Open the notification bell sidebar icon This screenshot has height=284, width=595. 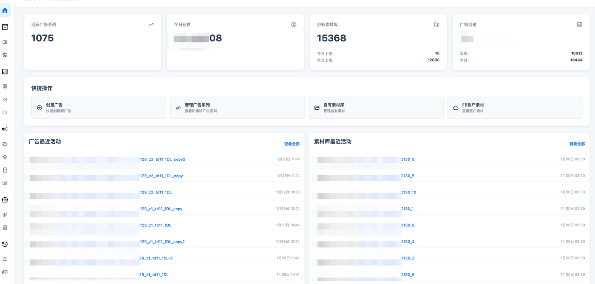(x=5, y=259)
